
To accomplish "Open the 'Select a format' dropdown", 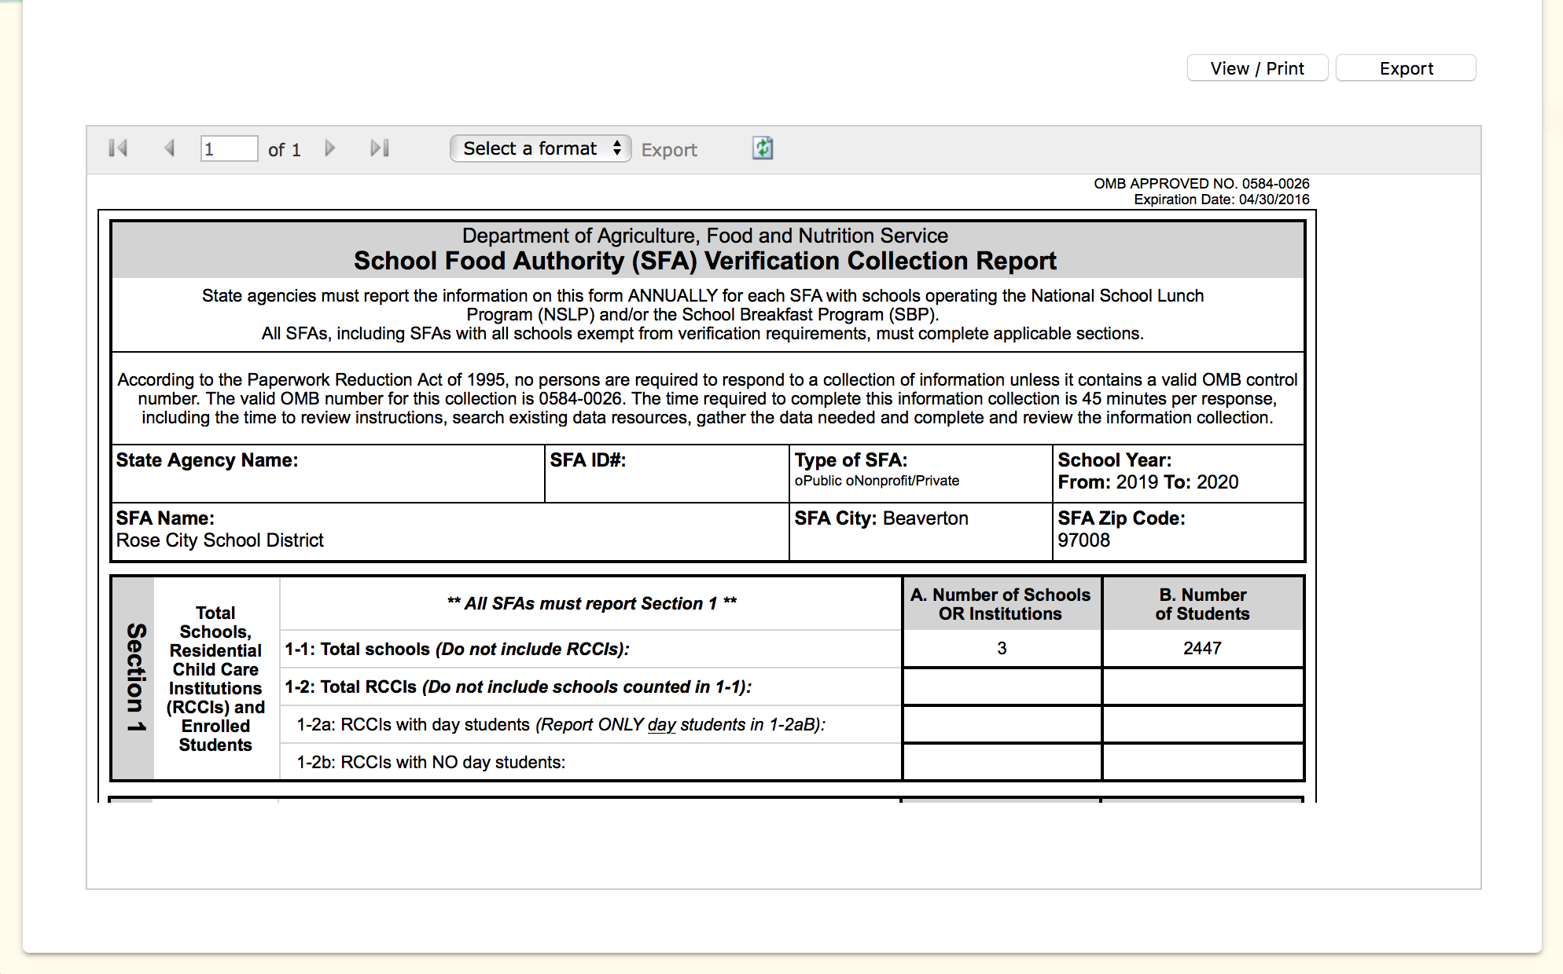I will (540, 148).
